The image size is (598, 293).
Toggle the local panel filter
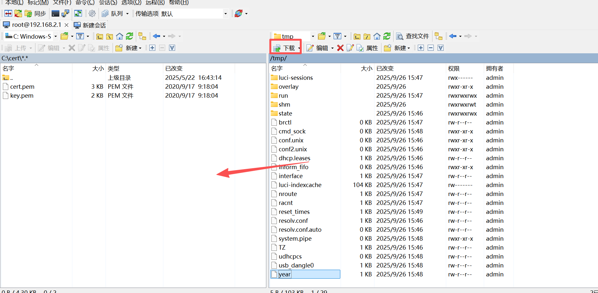[x=80, y=36]
